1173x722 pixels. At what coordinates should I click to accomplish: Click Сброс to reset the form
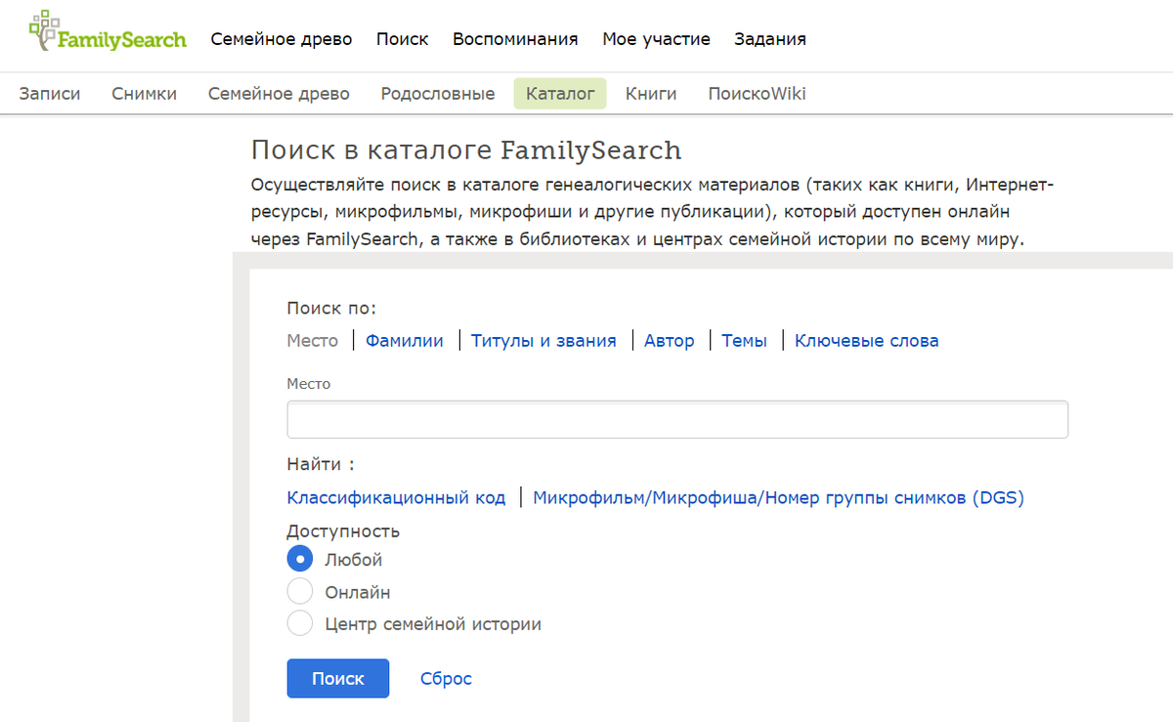click(x=446, y=678)
